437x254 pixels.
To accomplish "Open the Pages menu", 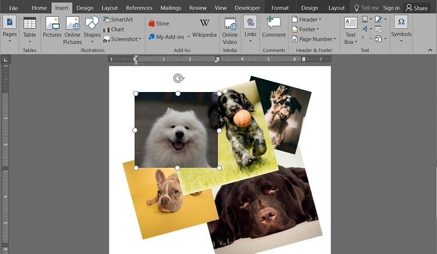I will click(x=9, y=29).
